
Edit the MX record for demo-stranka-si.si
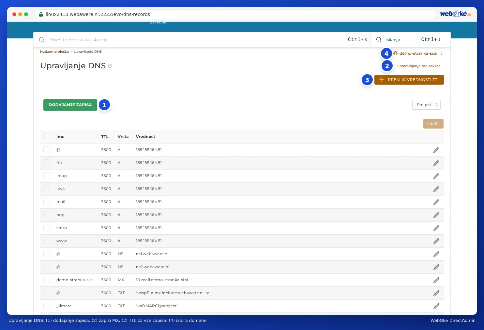[x=436, y=280]
